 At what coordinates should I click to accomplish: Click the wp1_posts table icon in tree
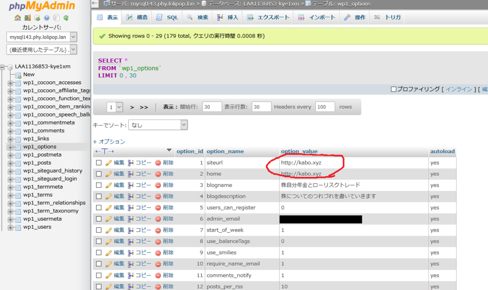click(18, 163)
